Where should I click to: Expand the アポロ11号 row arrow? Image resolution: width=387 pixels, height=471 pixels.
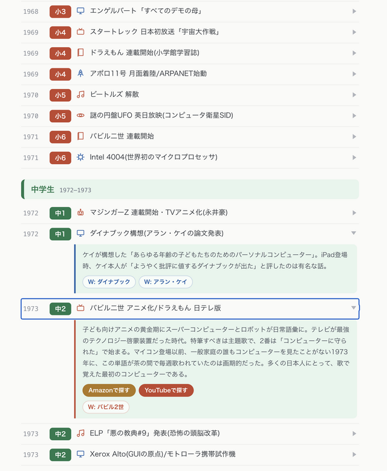pyautogui.click(x=354, y=74)
